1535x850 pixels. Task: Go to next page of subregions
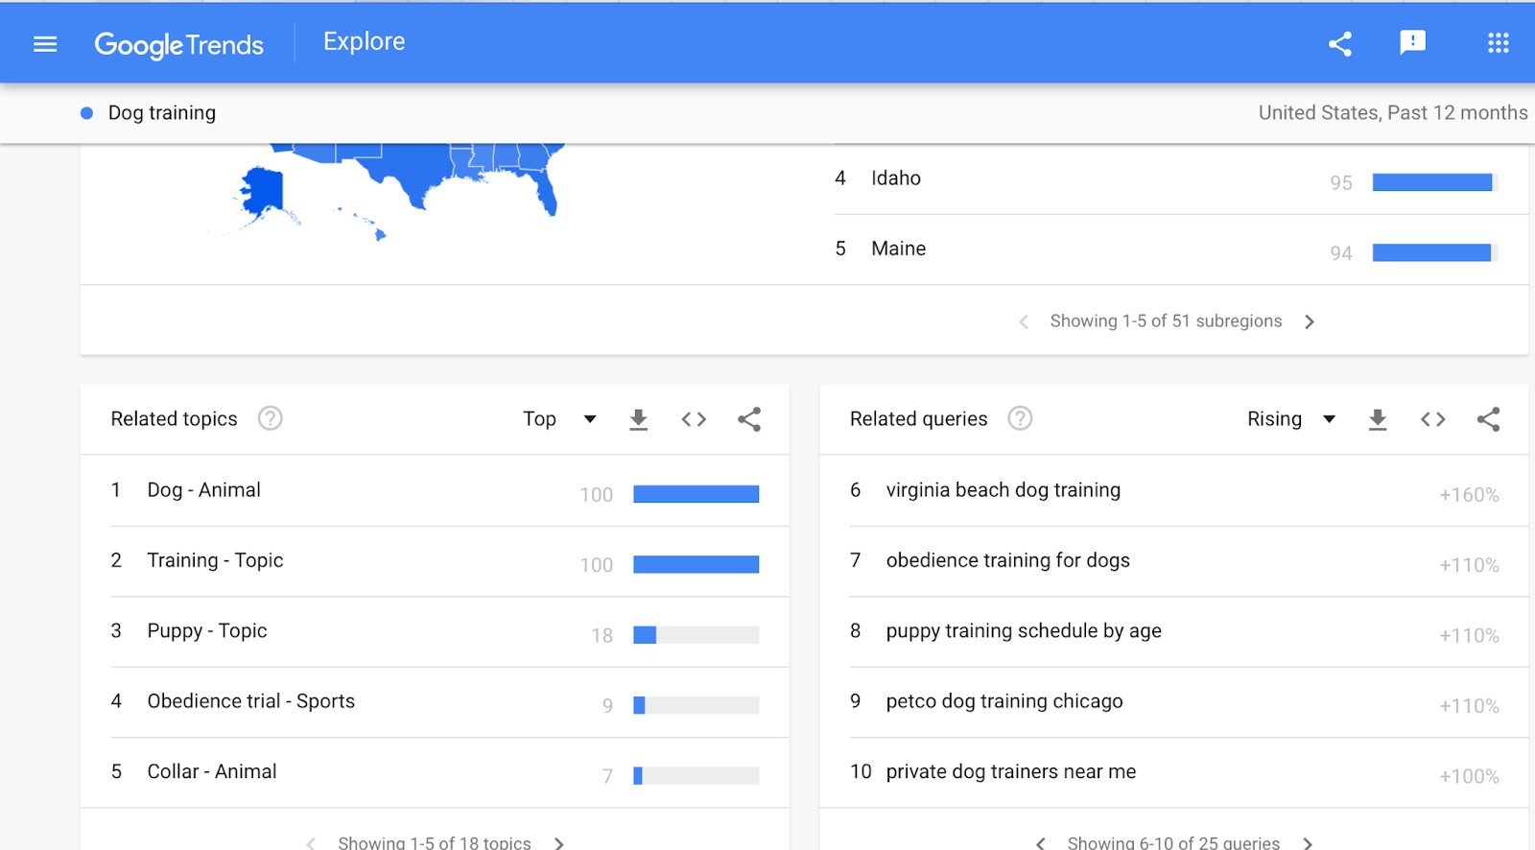[1310, 322]
